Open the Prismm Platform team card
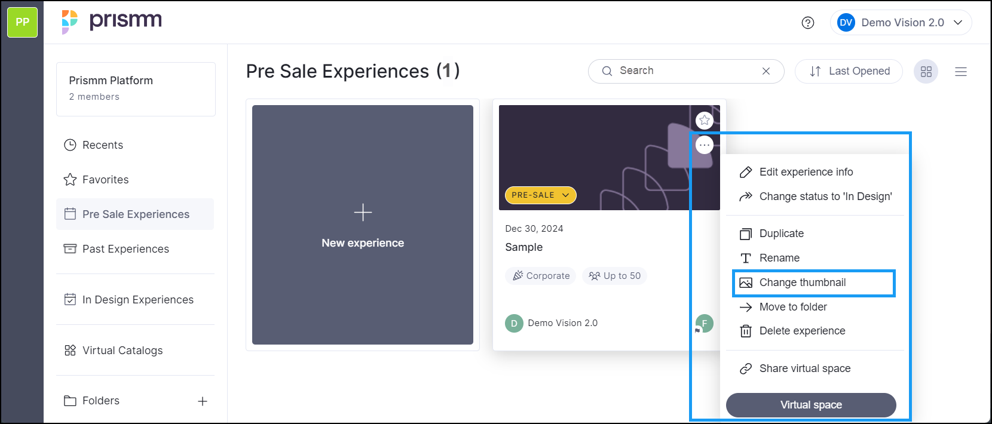This screenshot has width=992, height=424. pos(136,89)
